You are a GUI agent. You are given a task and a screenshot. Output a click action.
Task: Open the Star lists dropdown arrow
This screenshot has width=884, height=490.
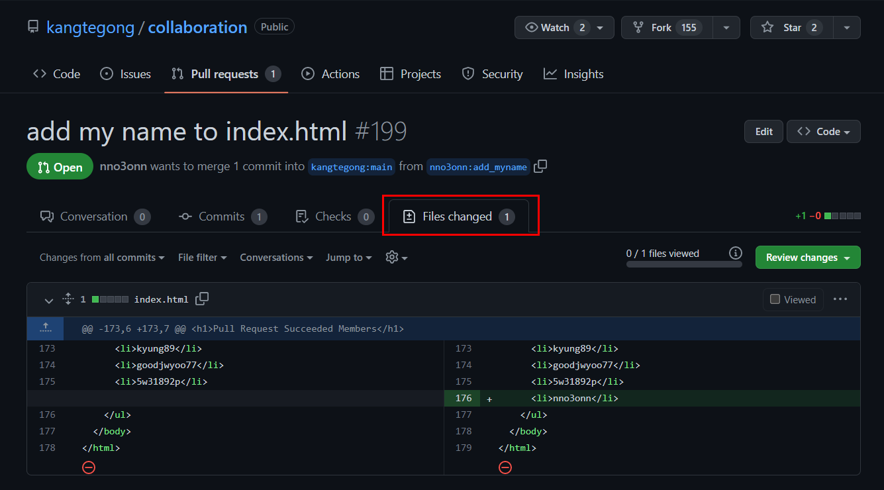(847, 27)
